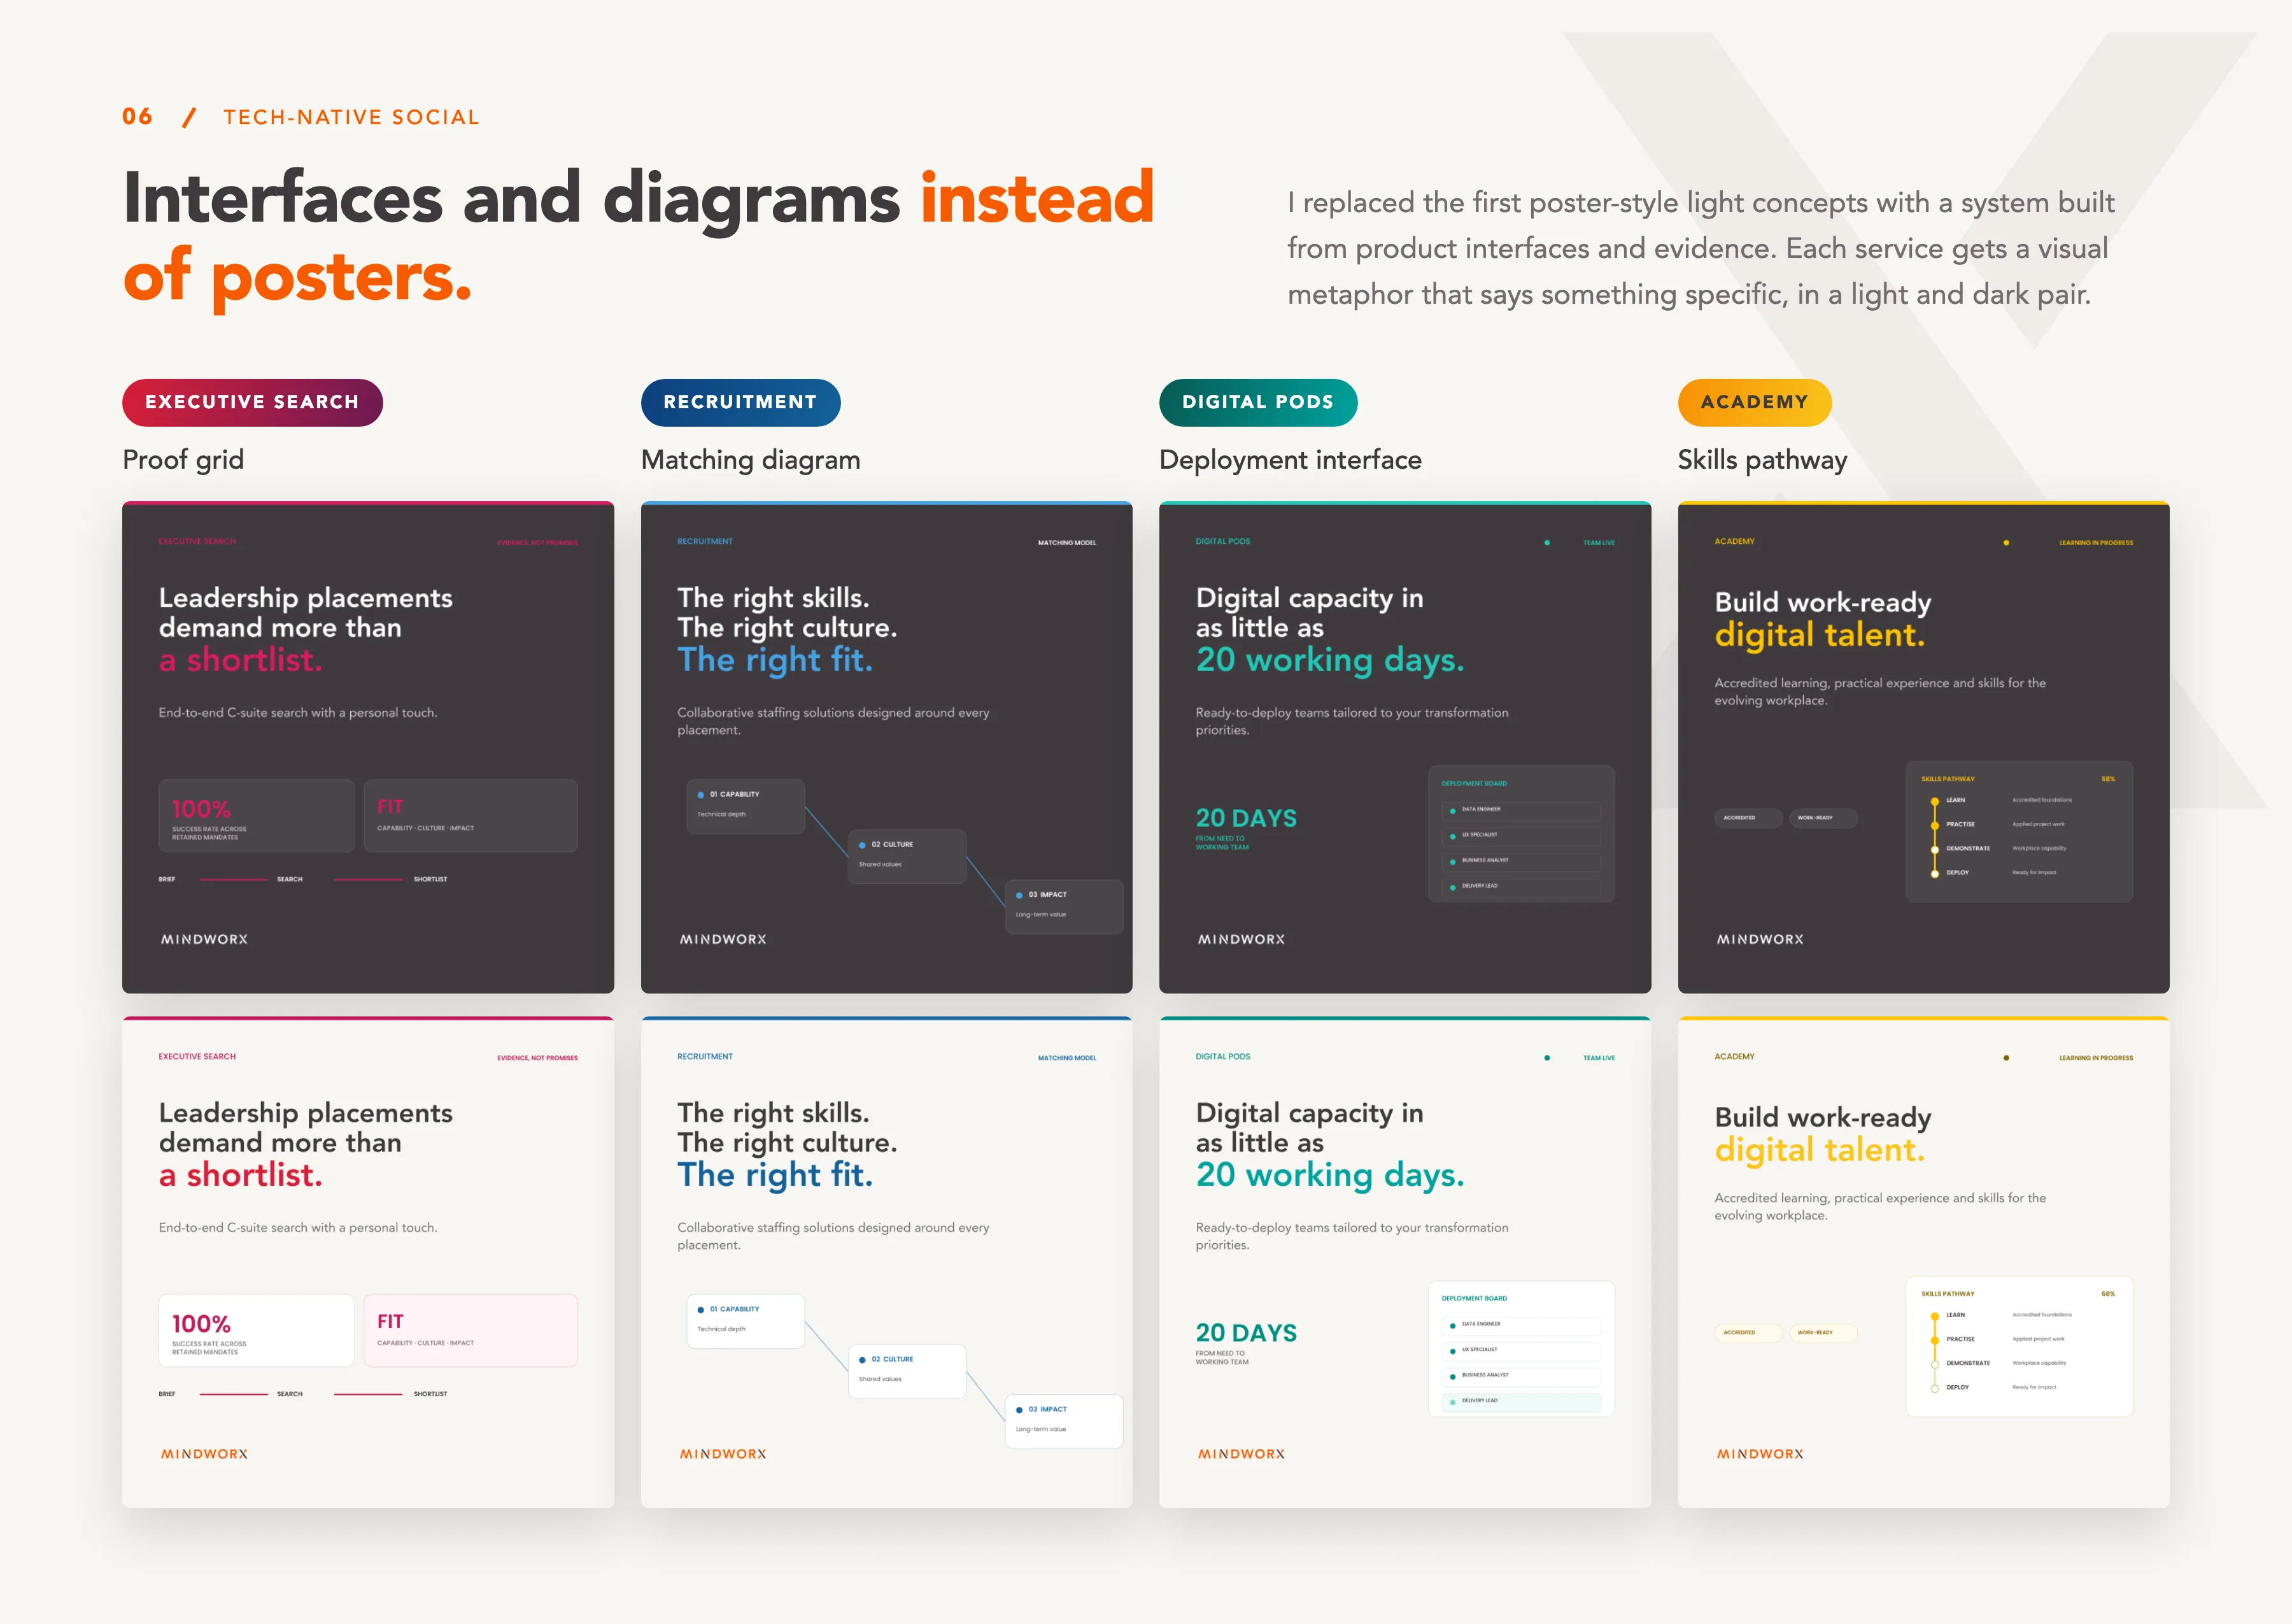Click the Business Analyst row in dark Deployment Board
This screenshot has height=1624, width=2292.
[x=1522, y=861]
